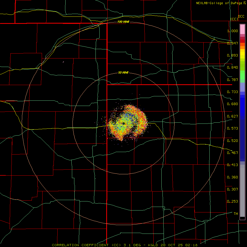Viewport: 247px width, 247px height.
Task: Click the 0.627 scale value
Action: click(232, 116)
